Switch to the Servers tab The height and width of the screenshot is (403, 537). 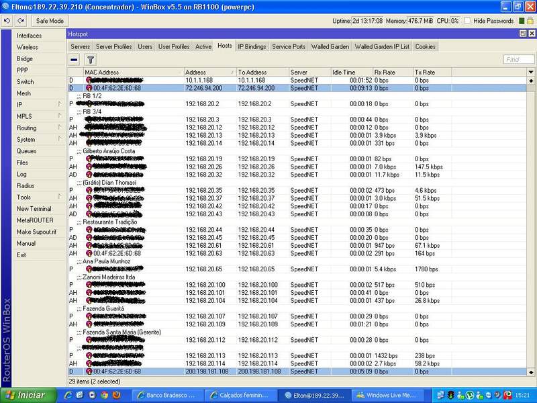click(x=80, y=46)
